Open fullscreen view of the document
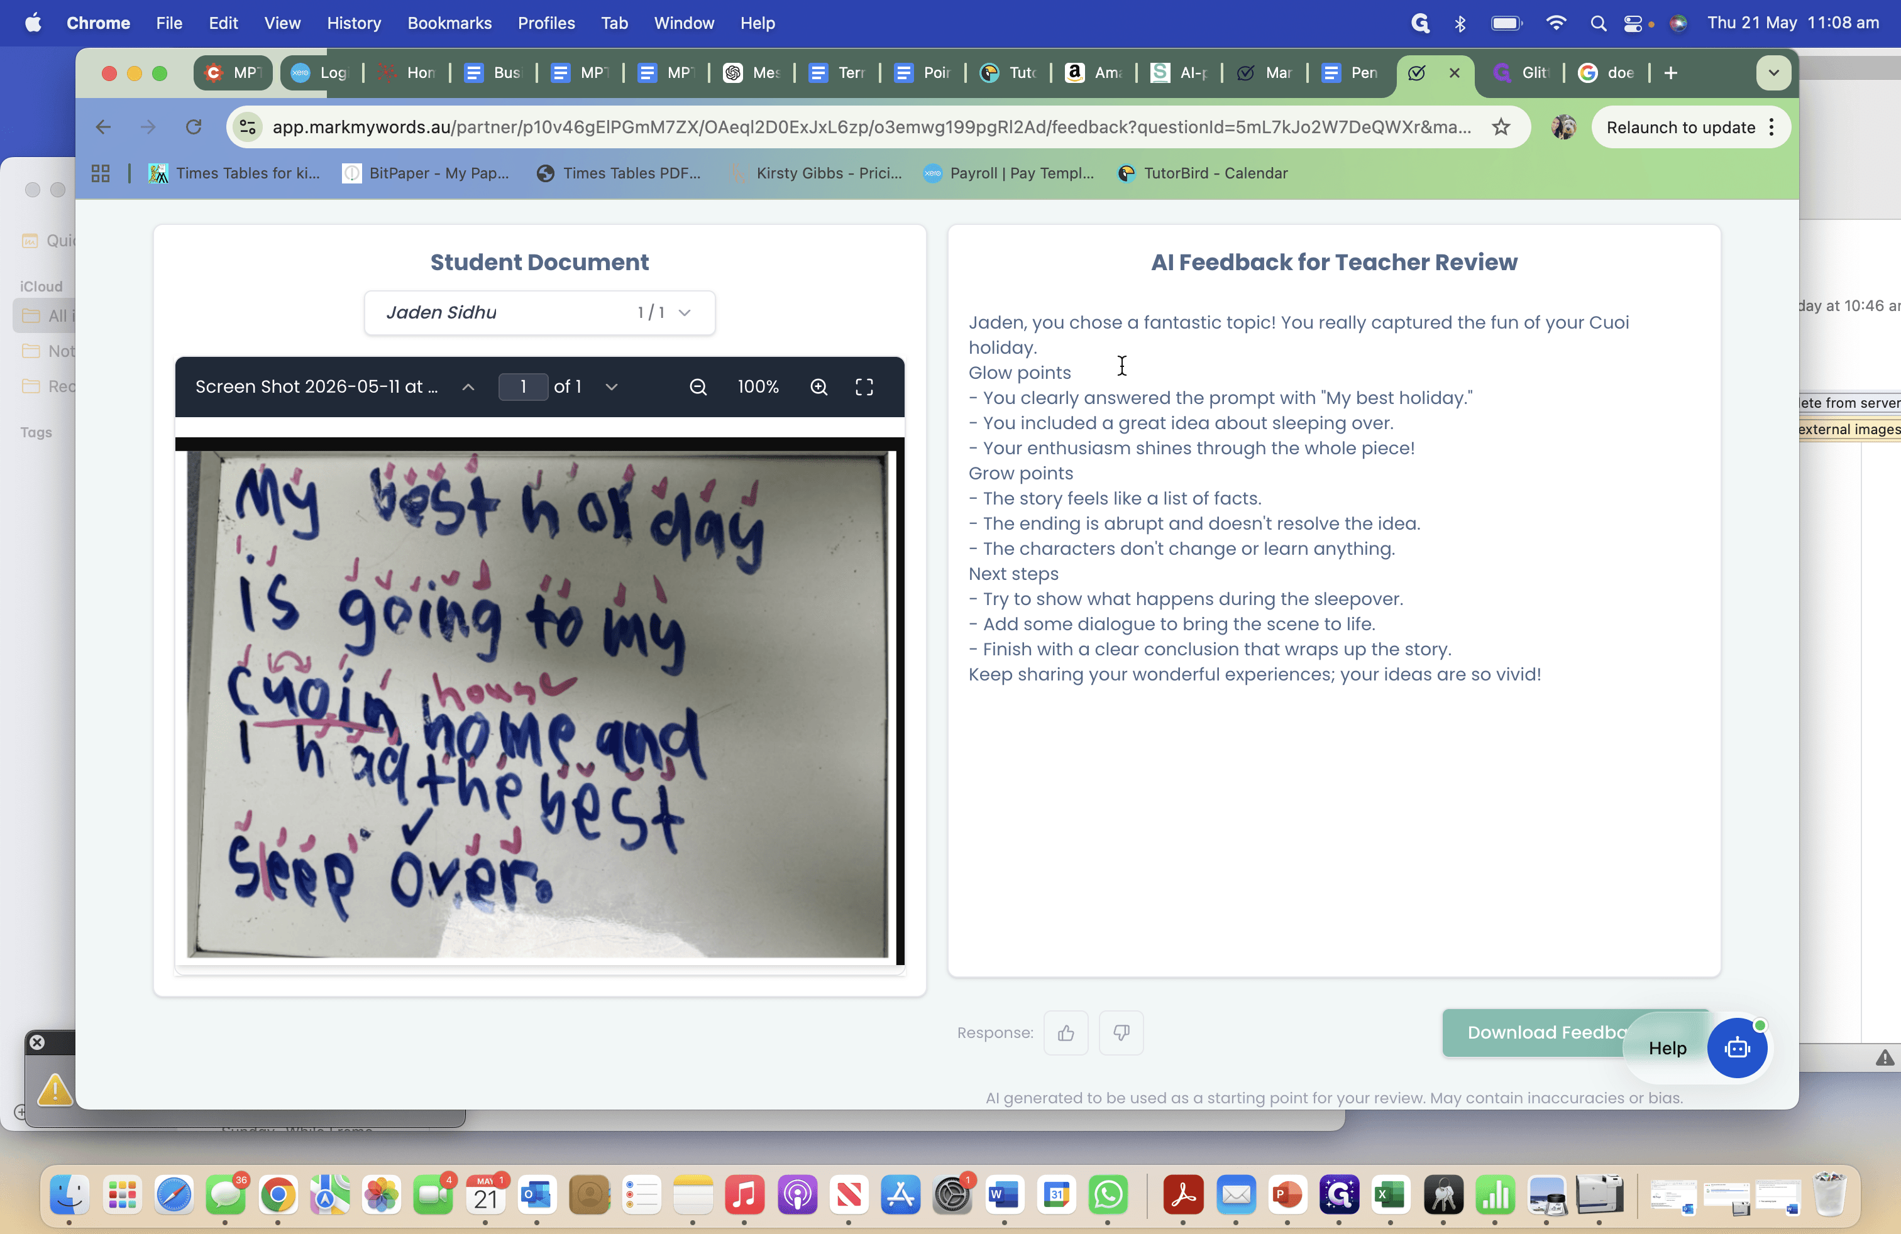1901x1234 pixels. (x=864, y=387)
